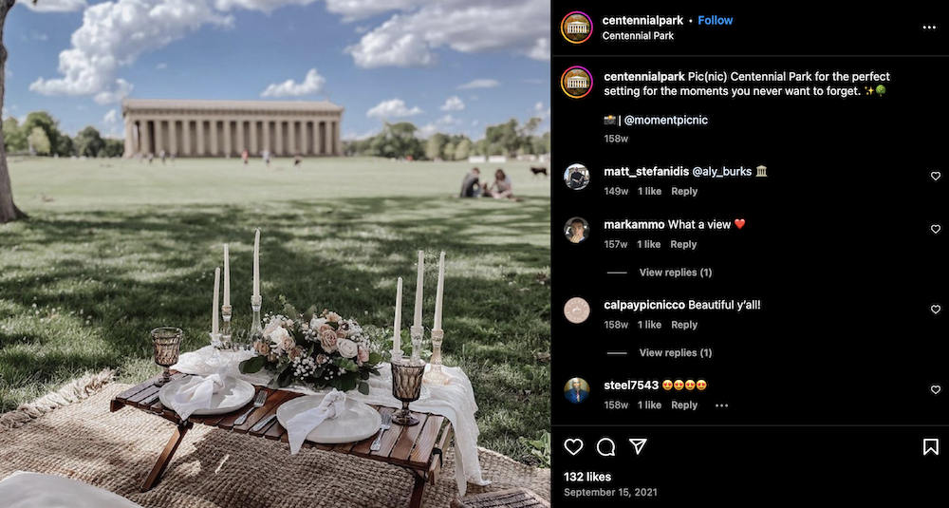
Task: Save post with the bookmark icon
Action: tap(930, 447)
